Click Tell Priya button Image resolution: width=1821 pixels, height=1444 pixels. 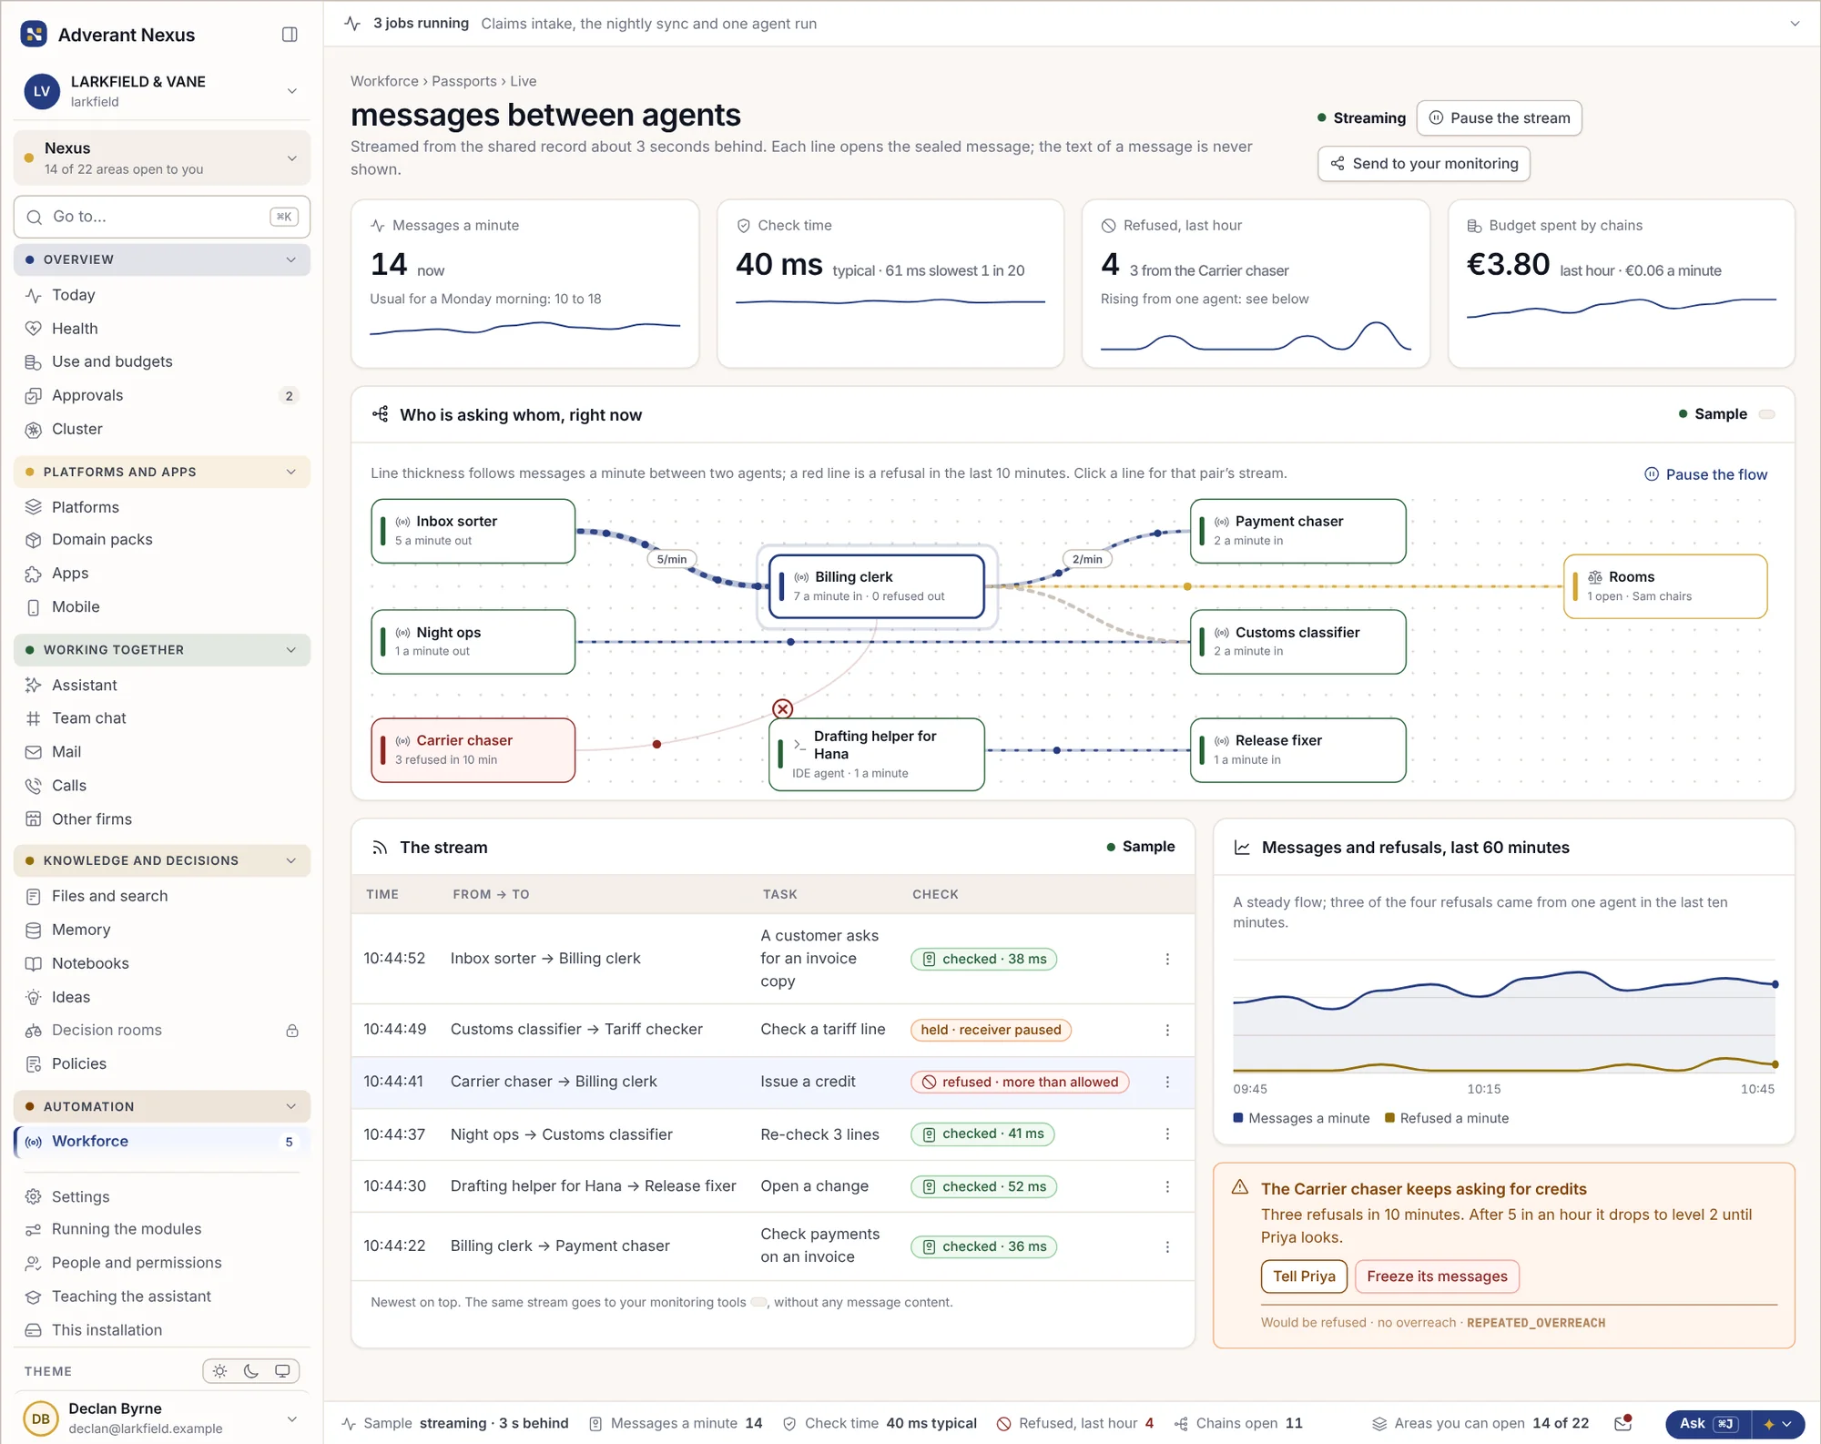coord(1304,1276)
